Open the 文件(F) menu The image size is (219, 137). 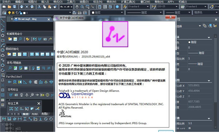coord(7,2)
